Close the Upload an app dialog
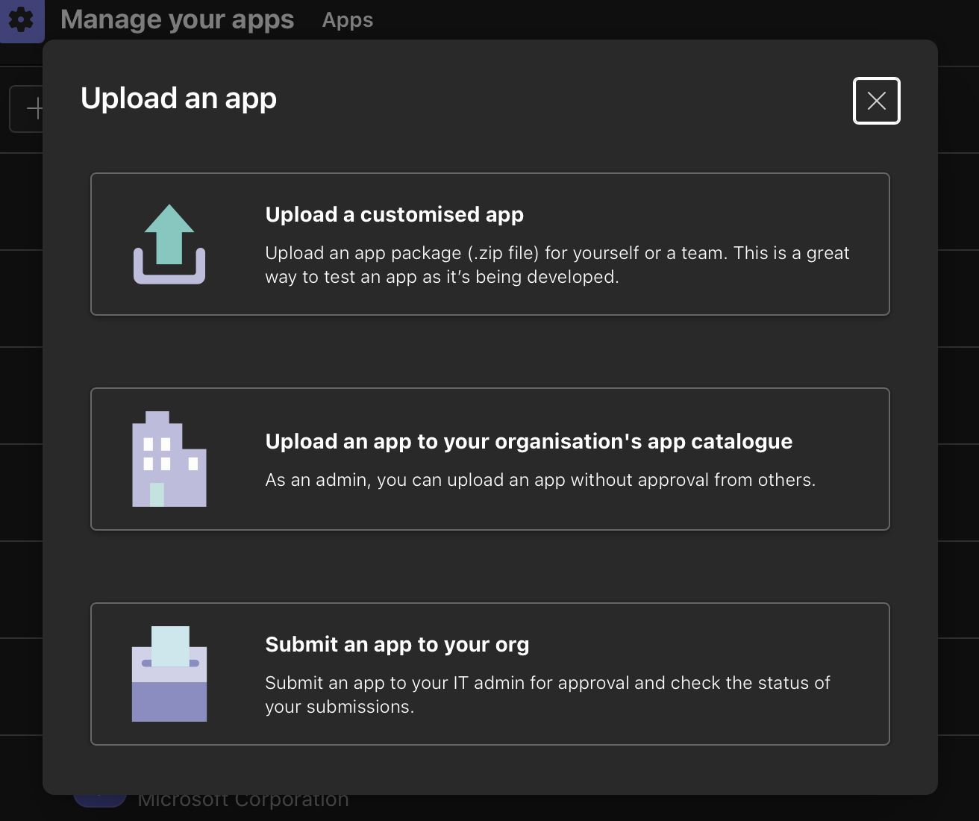 tap(876, 101)
